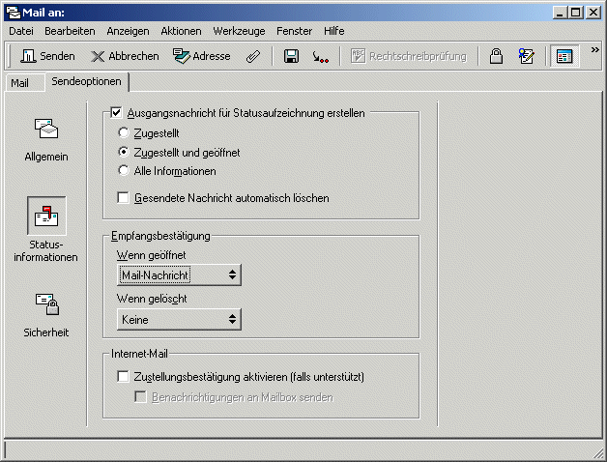Open the Wenn gelöscht dropdown
The image size is (607, 462).
tap(179, 319)
